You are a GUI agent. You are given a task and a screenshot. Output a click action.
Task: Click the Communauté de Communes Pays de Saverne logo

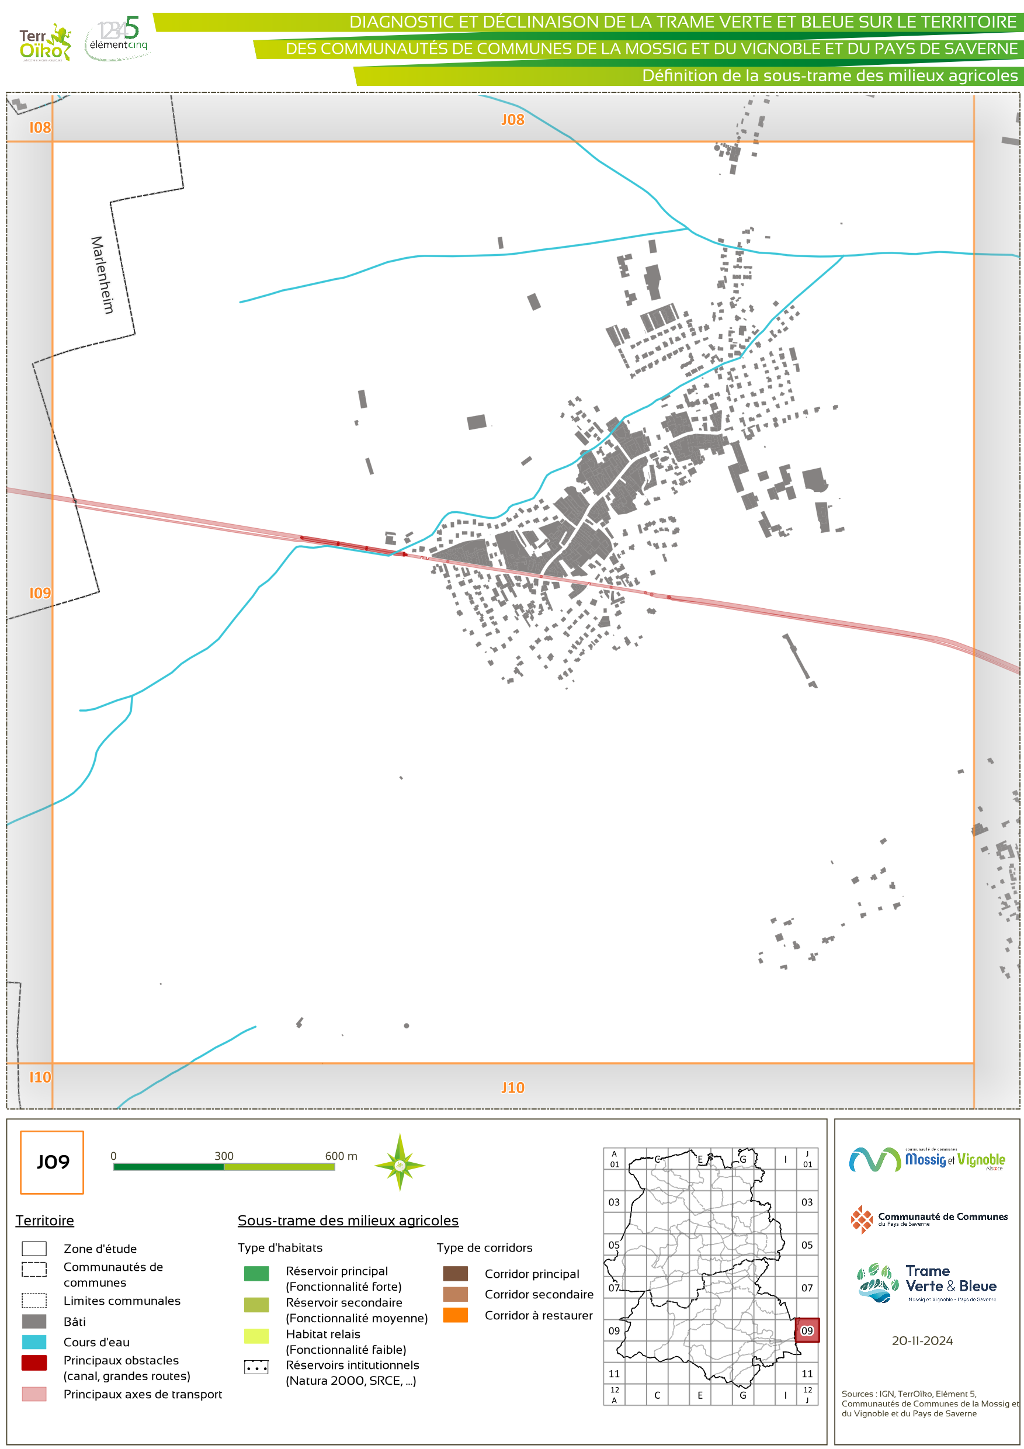pyautogui.click(x=928, y=1219)
